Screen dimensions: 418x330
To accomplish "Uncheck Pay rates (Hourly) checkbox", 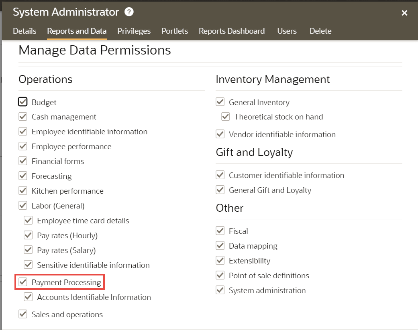I will pyautogui.click(x=28, y=235).
